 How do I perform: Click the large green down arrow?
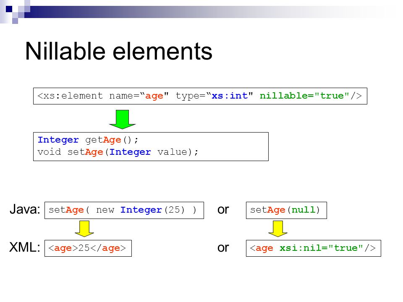(x=122, y=119)
